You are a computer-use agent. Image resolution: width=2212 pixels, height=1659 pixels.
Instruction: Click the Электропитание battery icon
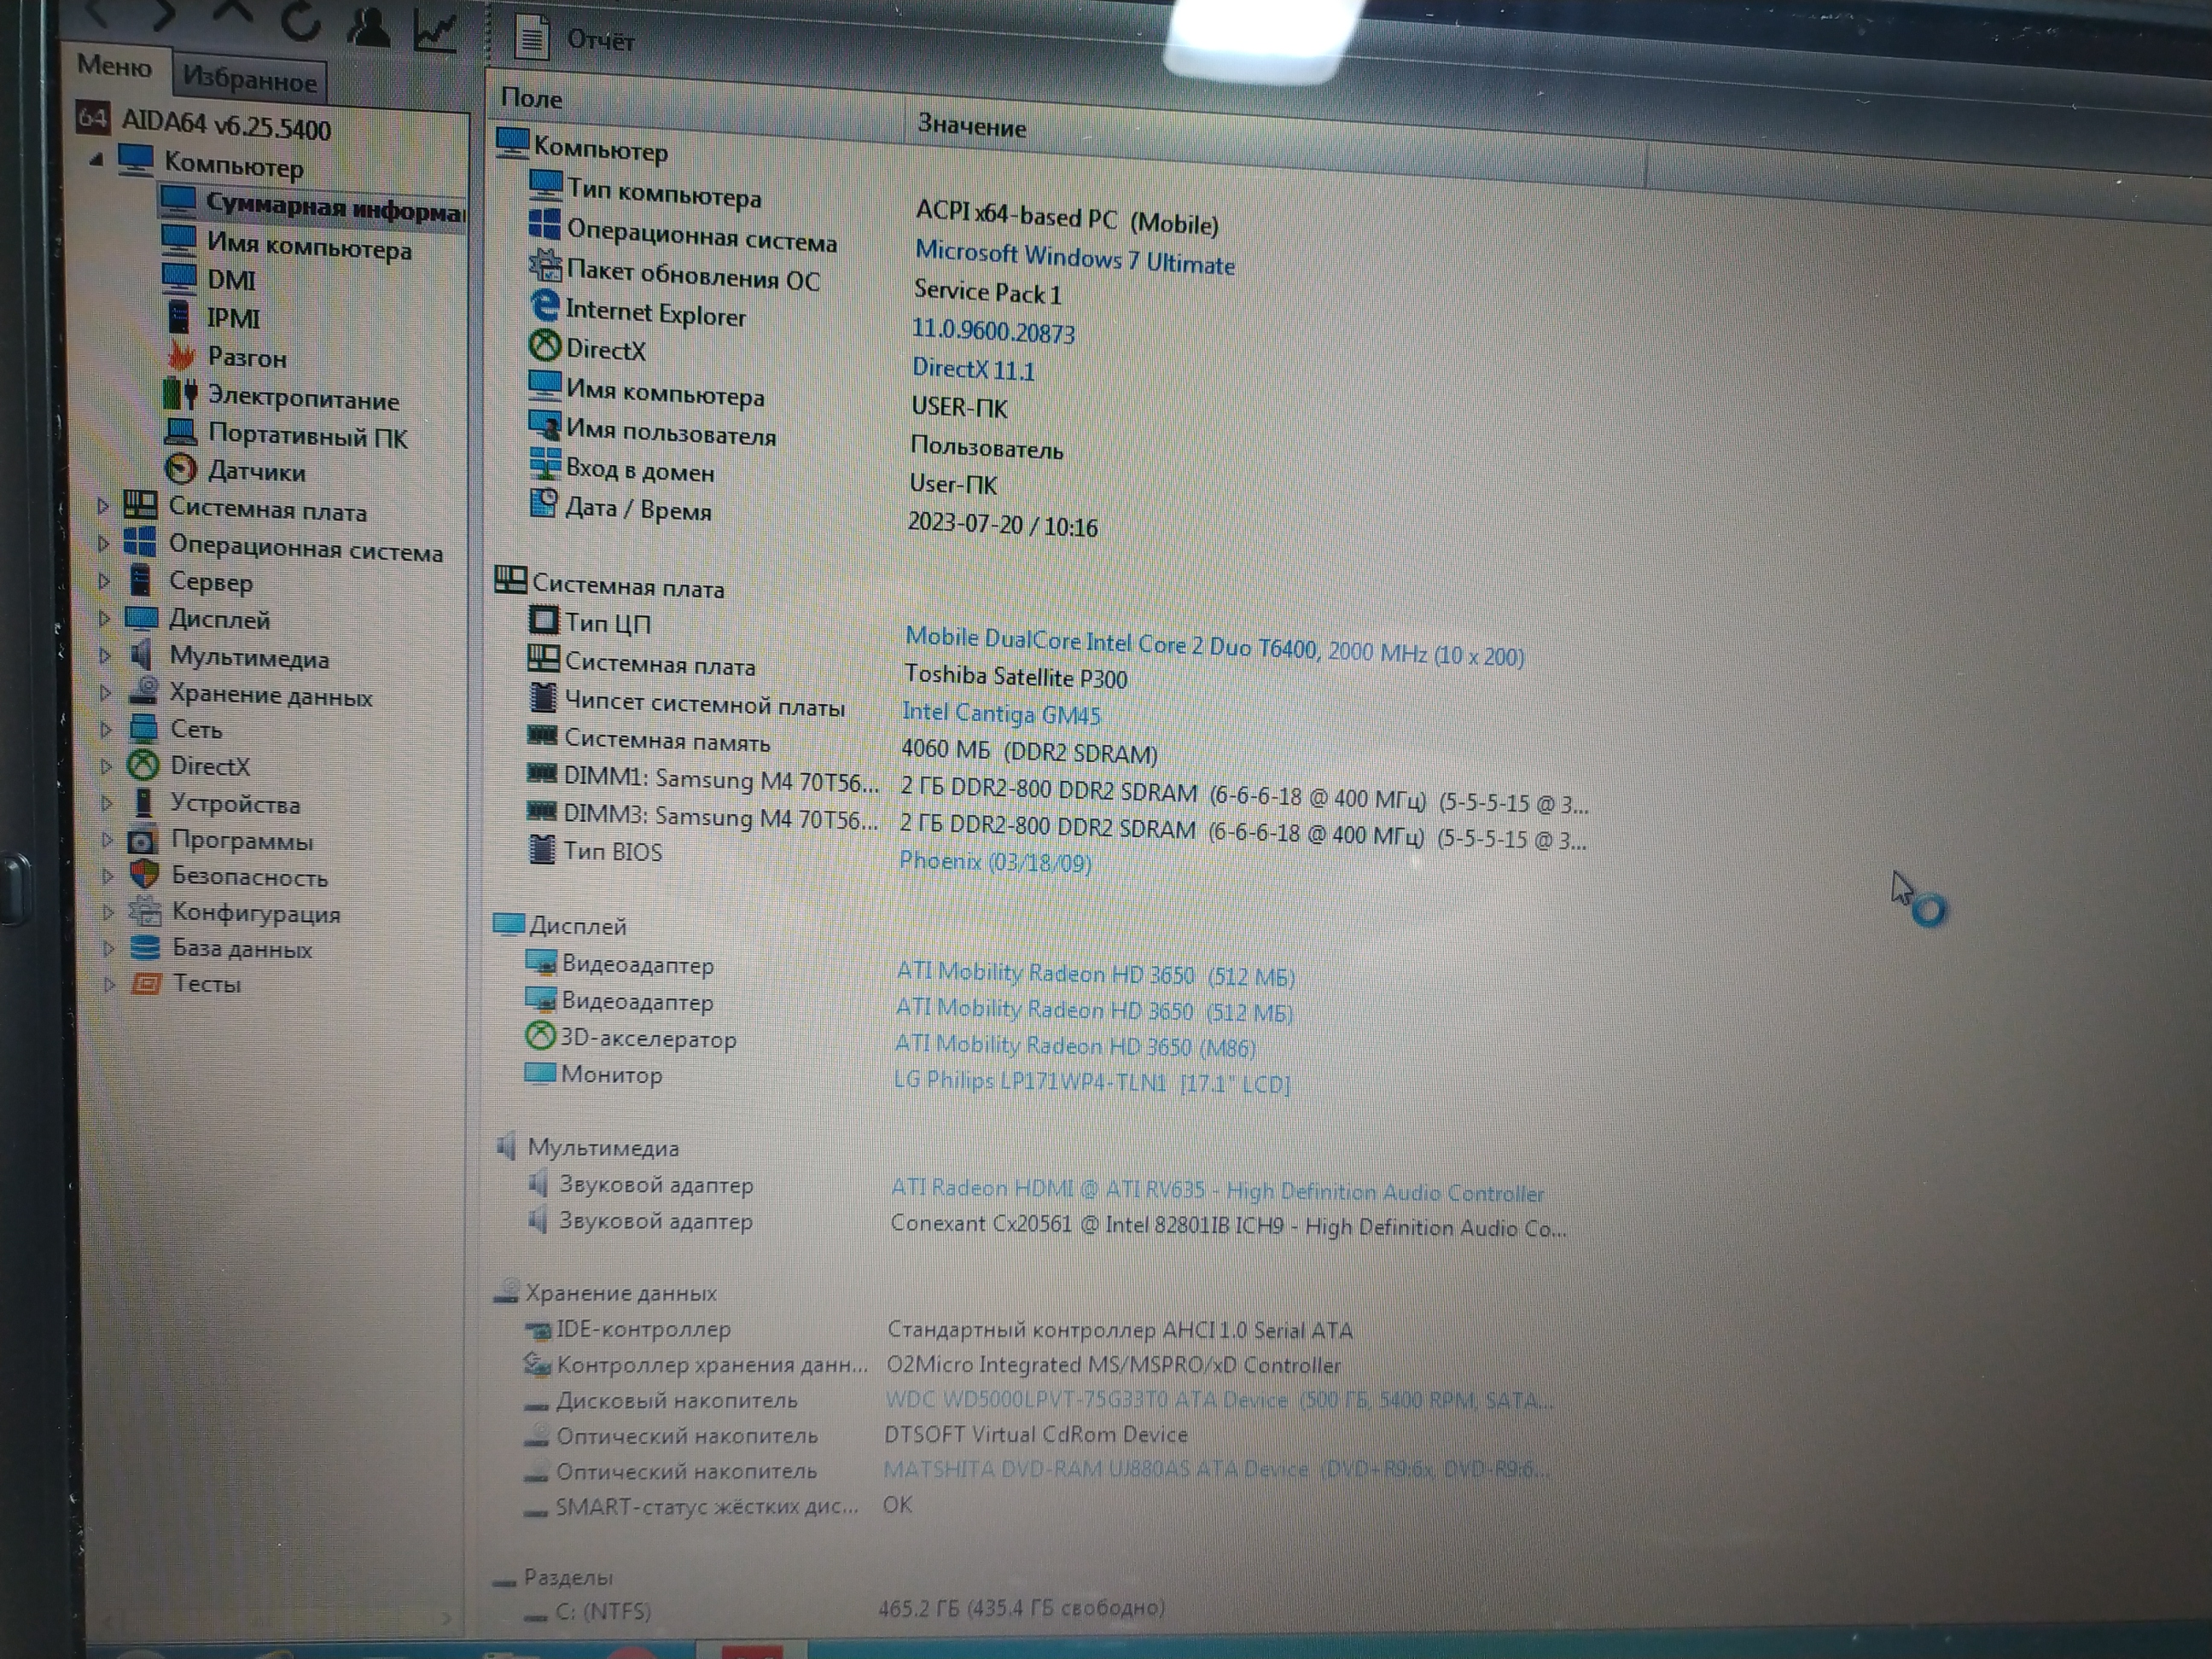pos(180,393)
